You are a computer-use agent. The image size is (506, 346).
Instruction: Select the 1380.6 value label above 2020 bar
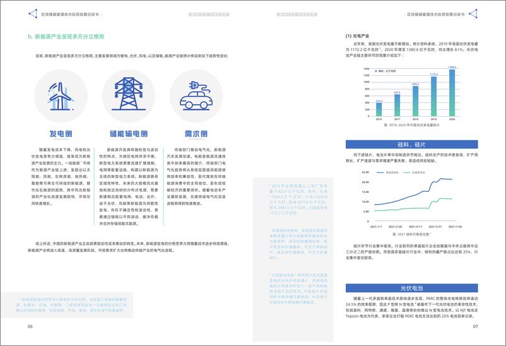click(x=452, y=67)
